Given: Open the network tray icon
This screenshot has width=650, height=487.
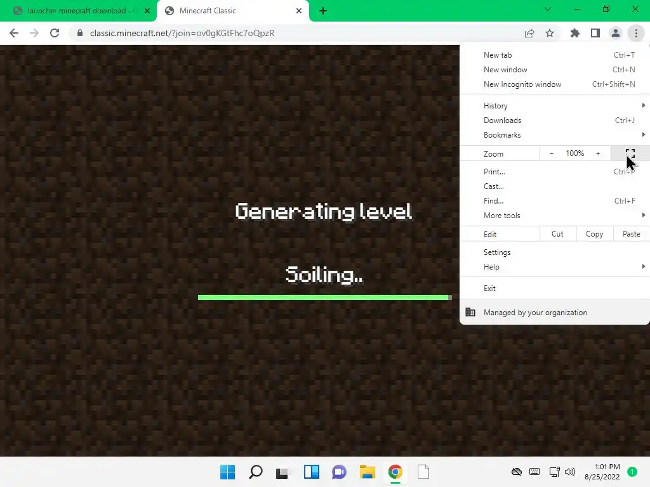Looking at the screenshot, I should pyautogui.click(x=554, y=472).
